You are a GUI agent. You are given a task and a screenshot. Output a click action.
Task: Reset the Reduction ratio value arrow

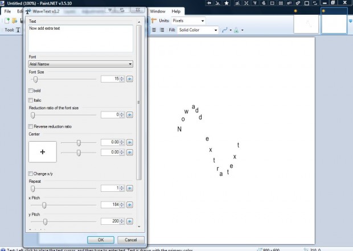(130, 115)
